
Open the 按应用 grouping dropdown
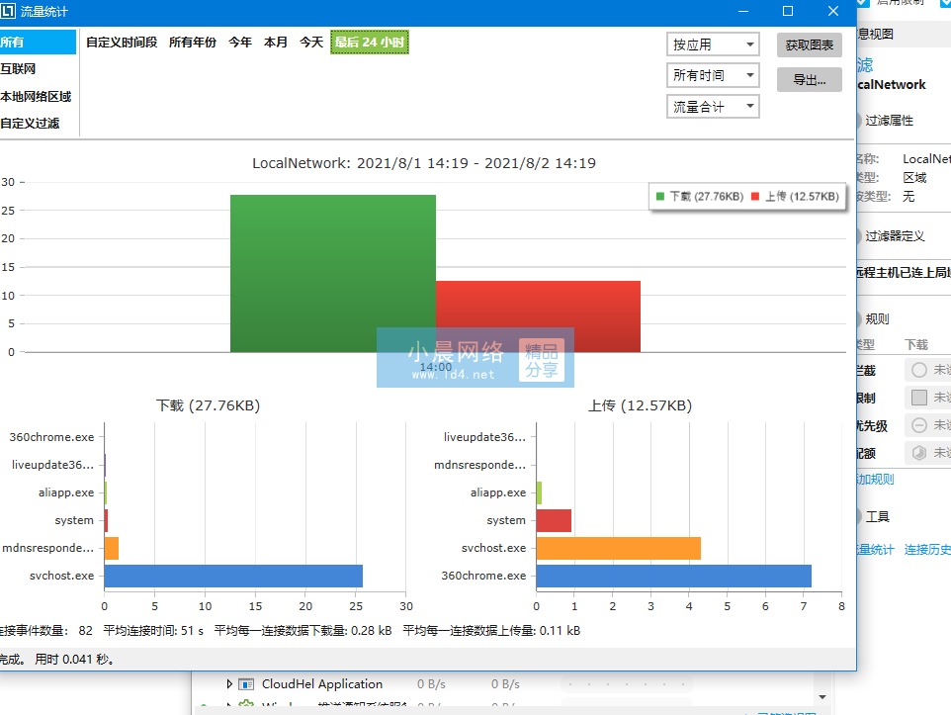coord(713,45)
